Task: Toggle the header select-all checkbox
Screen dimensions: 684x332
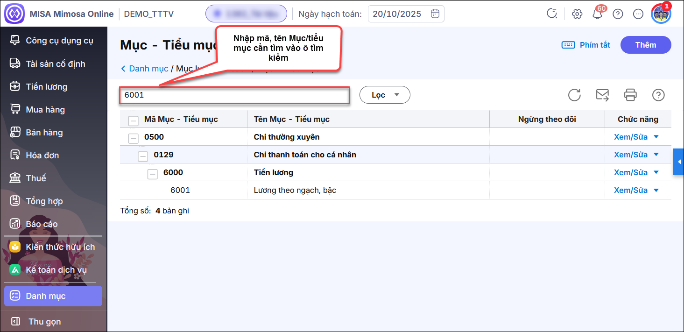Action: pos(133,121)
